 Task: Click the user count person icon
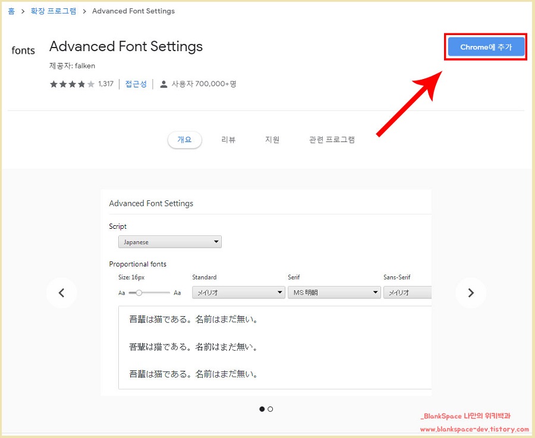tap(164, 84)
